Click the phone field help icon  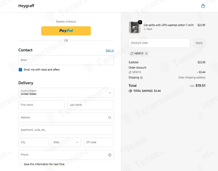(x=110, y=155)
